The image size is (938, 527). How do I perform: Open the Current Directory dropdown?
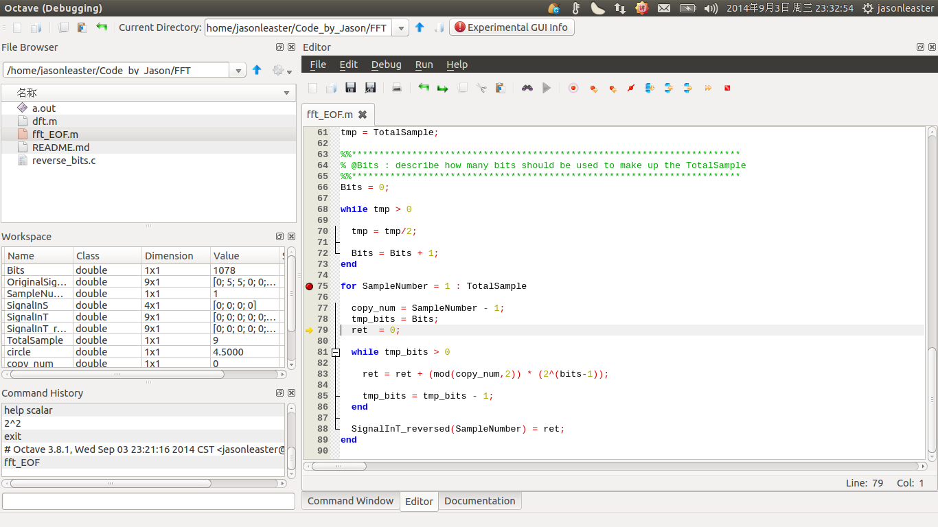pos(402,27)
